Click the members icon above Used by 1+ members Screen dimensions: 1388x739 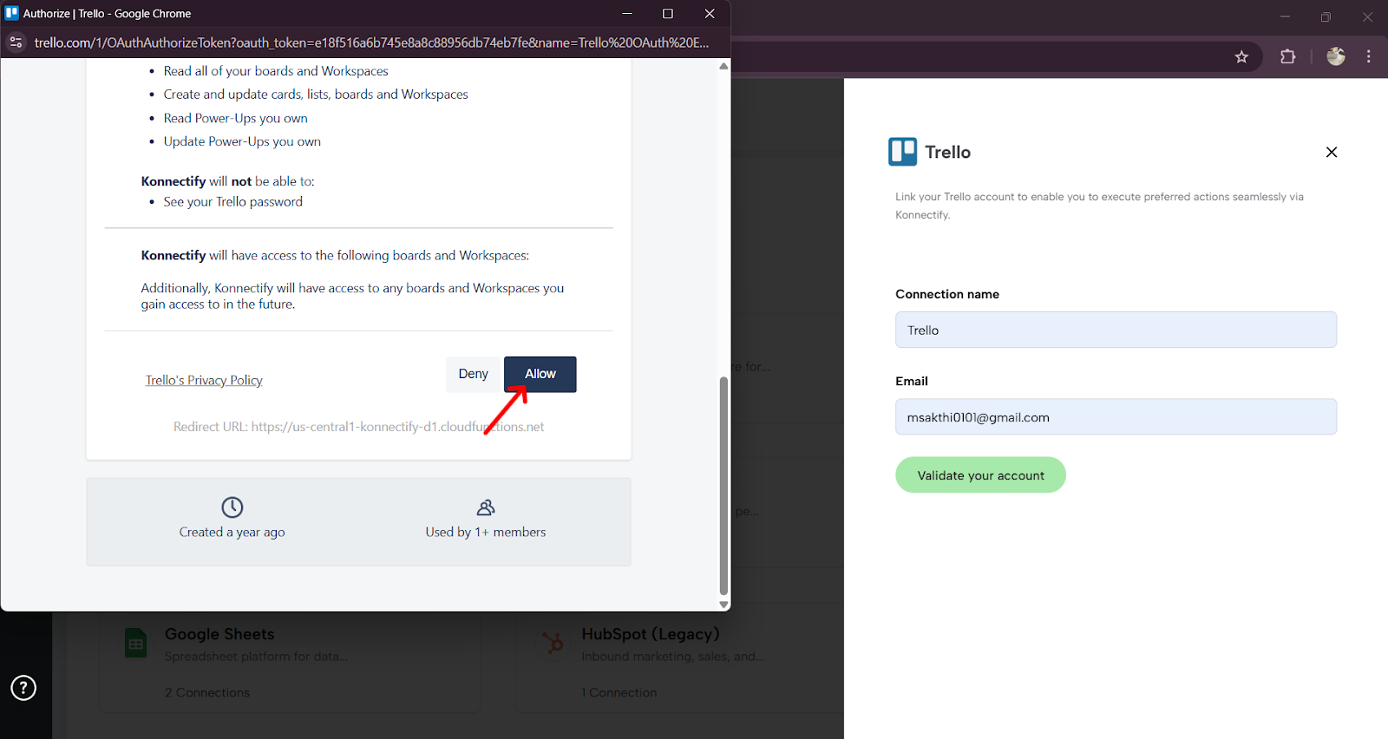tap(486, 507)
